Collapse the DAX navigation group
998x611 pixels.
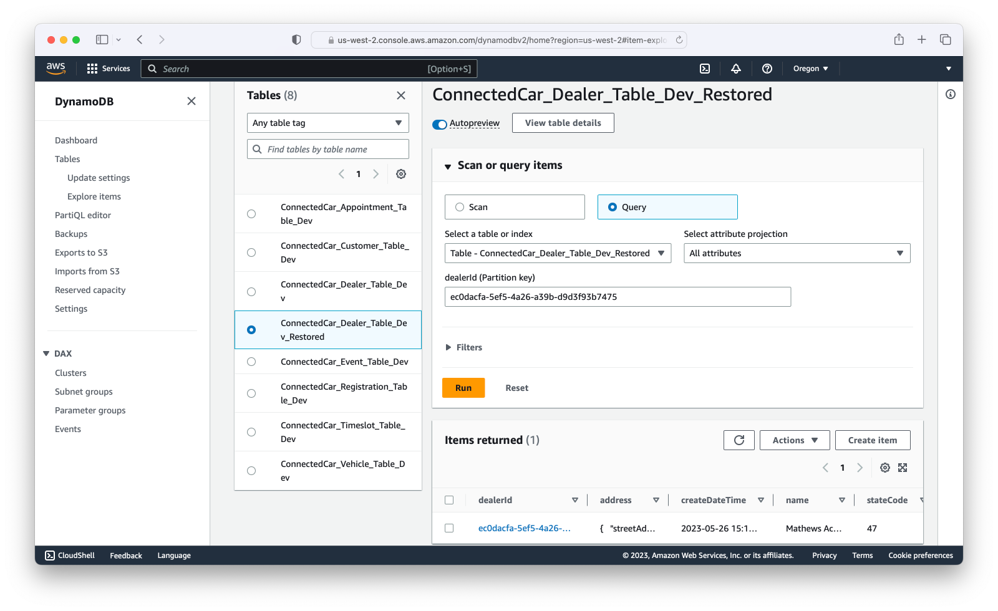tap(46, 354)
